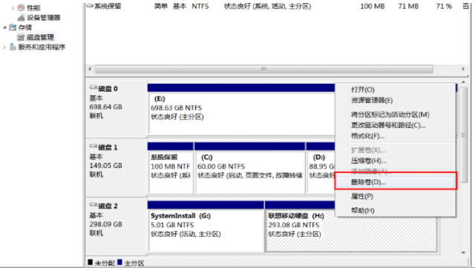The height and width of the screenshot is (268, 476).
Task: Click the 磁盘 2 drive icon
Action: click(x=94, y=205)
